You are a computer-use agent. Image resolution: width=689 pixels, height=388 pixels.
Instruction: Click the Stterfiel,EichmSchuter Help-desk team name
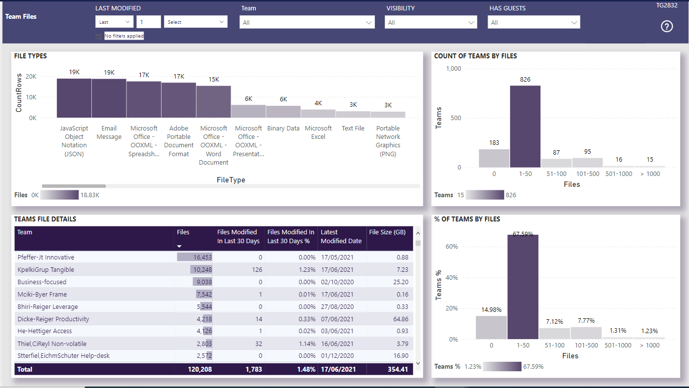64,356
